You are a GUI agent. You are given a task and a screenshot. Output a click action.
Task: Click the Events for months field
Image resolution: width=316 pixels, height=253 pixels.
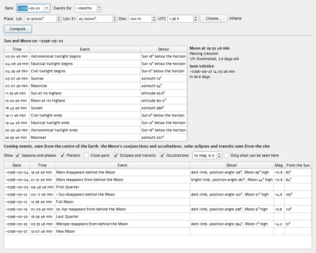(86, 8)
